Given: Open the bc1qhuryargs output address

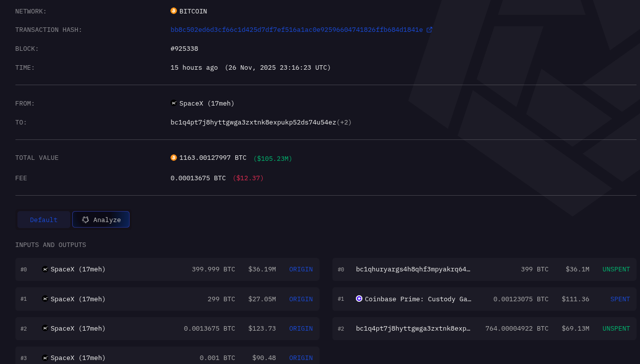Looking at the screenshot, I should tap(413, 269).
